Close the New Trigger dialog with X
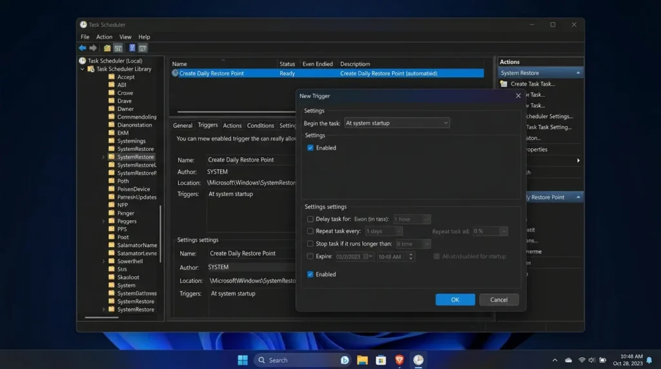 pyautogui.click(x=518, y=95)
